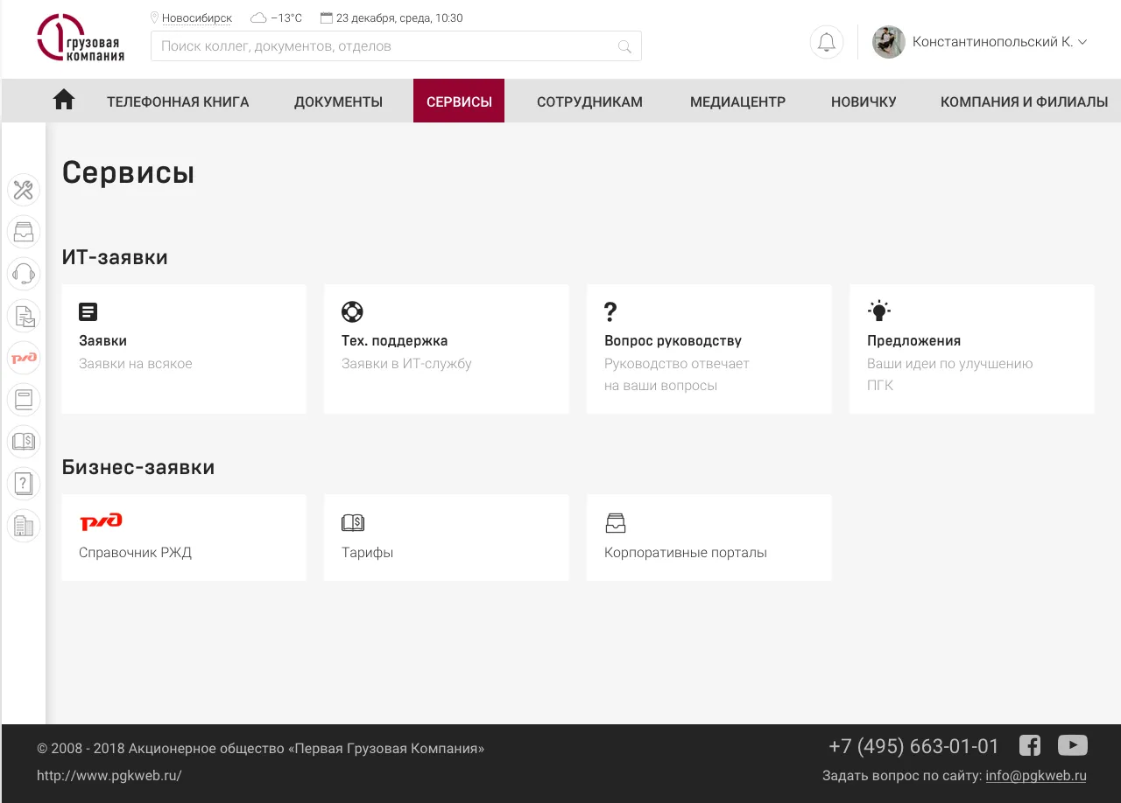Open the document with envelope sidebar icon
Viewport: 1121px width, 803px height.
pyautogui.click(x=24, y=316)
